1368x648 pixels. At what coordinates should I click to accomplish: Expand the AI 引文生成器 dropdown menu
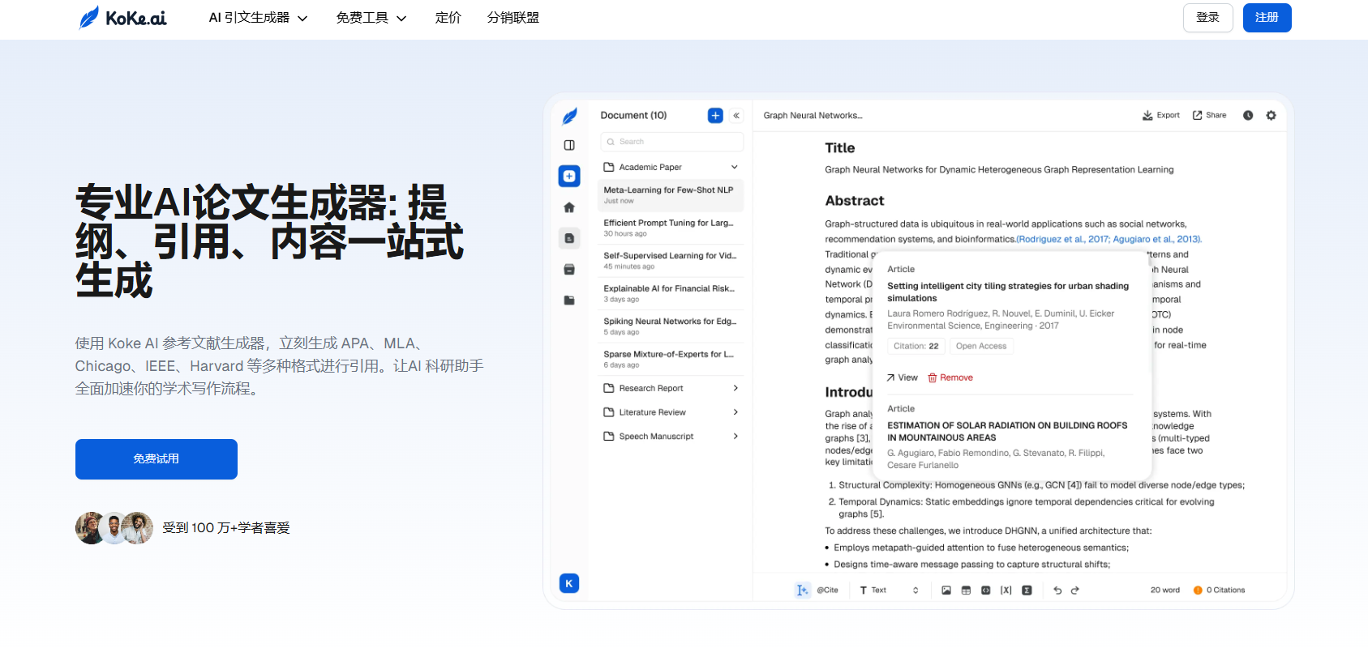(x=258, y=18)
